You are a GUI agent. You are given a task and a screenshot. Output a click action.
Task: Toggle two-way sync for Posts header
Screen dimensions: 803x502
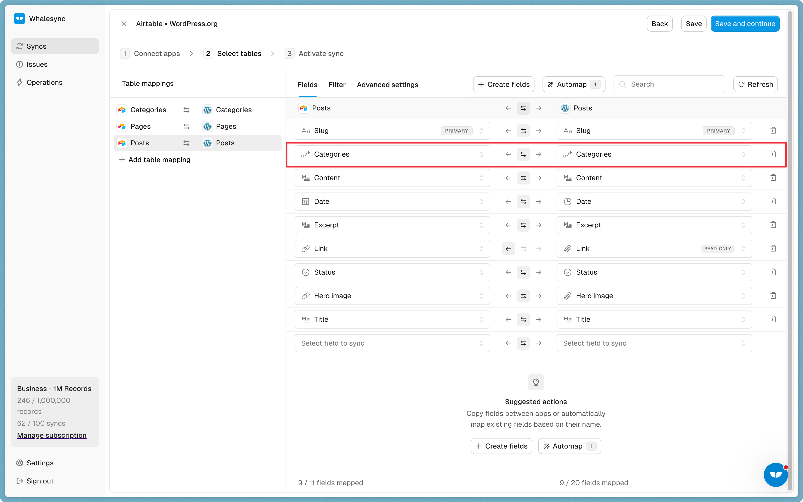click(x=523, y=108)
